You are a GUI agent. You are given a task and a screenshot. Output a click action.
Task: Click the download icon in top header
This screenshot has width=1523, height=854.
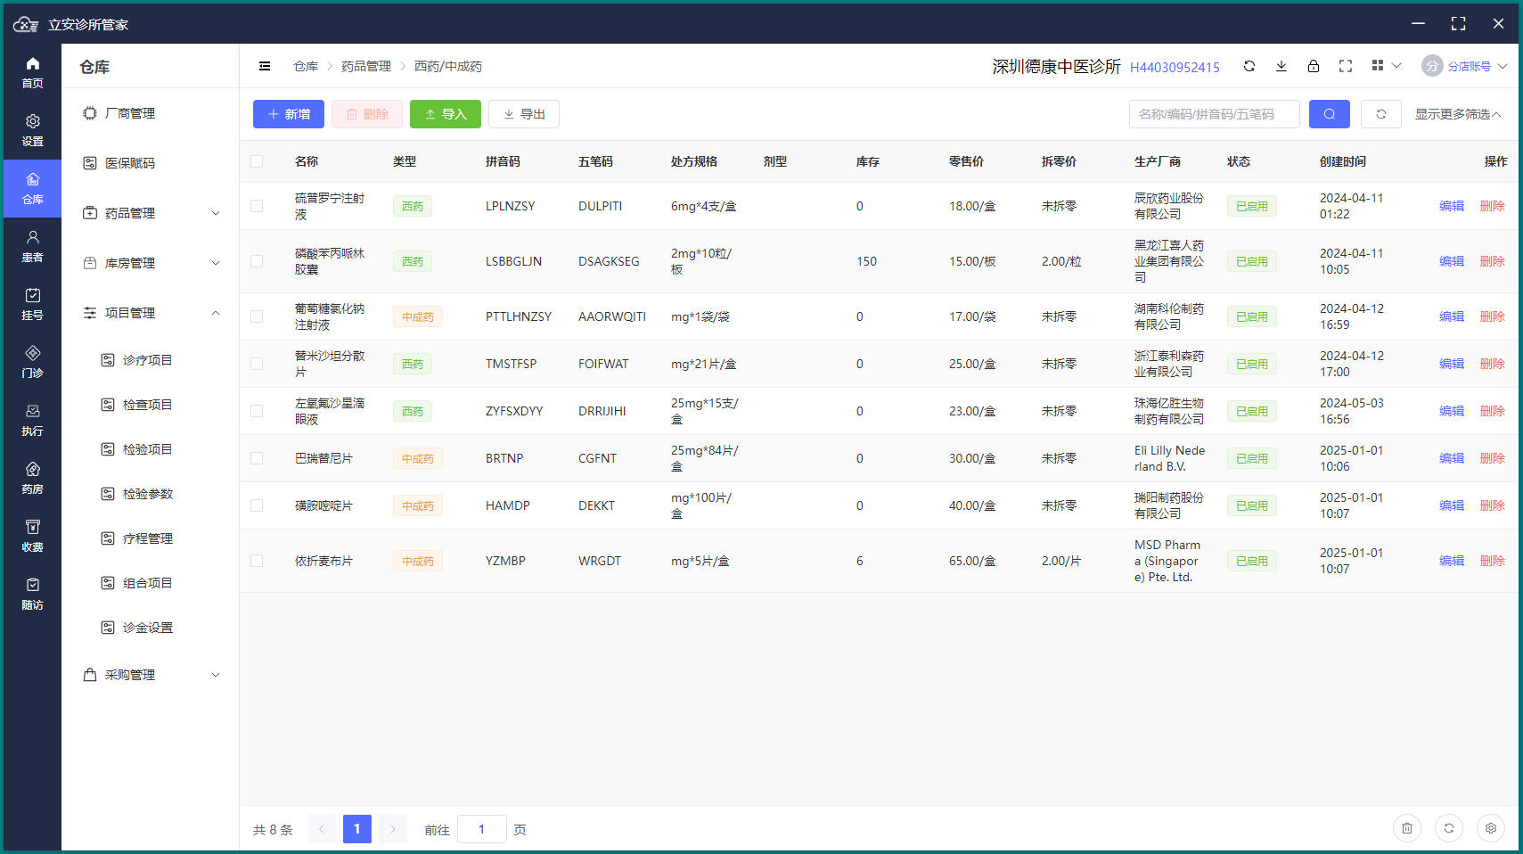pos(1281,66)
